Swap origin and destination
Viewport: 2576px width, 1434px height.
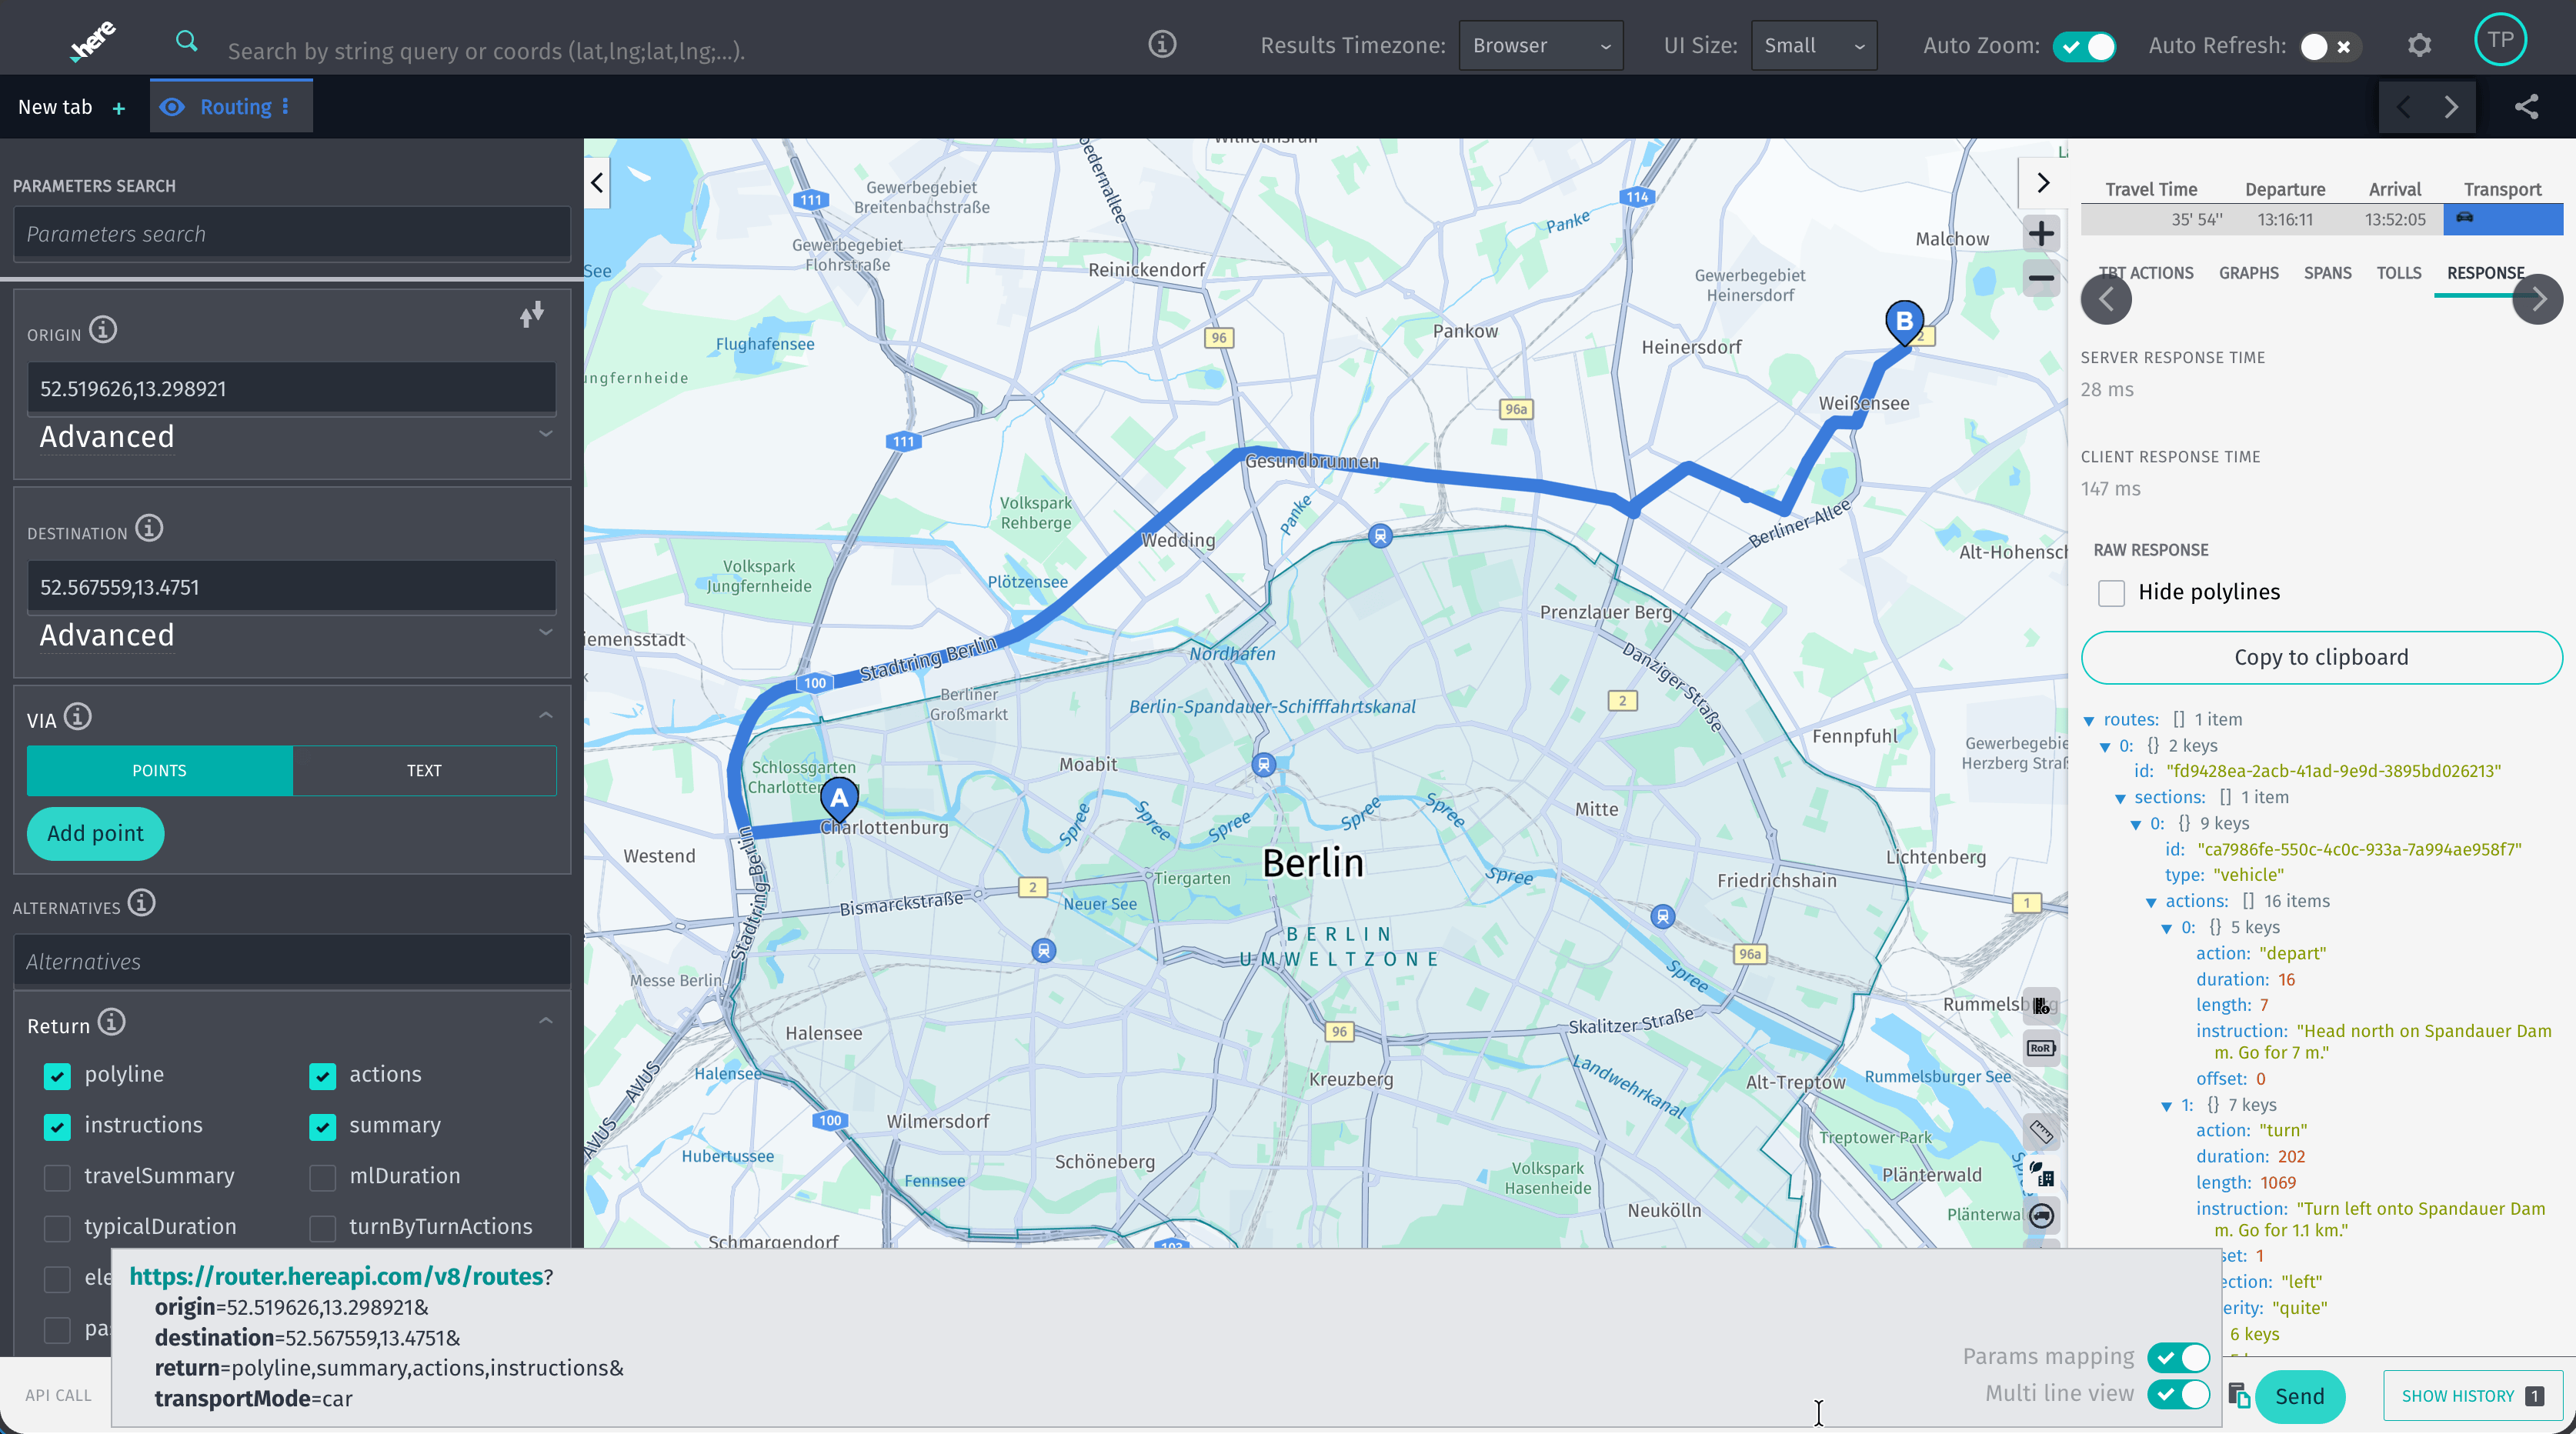532,315
